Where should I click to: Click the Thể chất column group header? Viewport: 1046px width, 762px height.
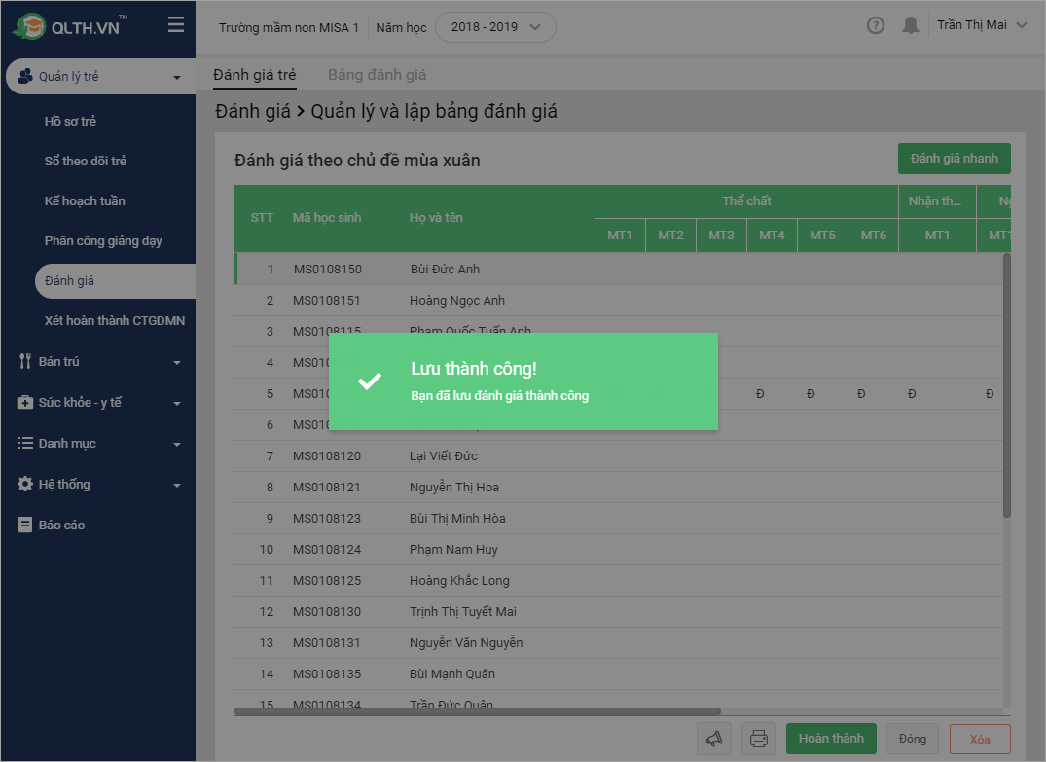746,200
